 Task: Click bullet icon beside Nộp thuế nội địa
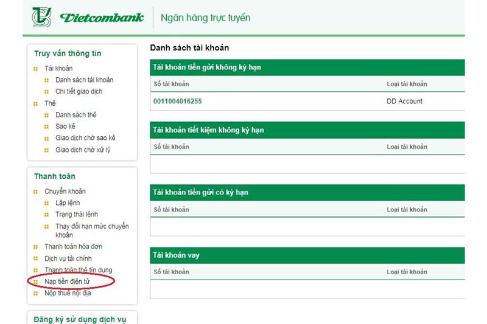pyautogui.click(x=35, y=294)
